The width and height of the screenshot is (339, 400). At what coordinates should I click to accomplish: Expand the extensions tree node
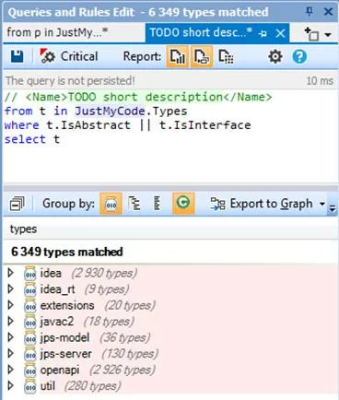click(10, 305)
